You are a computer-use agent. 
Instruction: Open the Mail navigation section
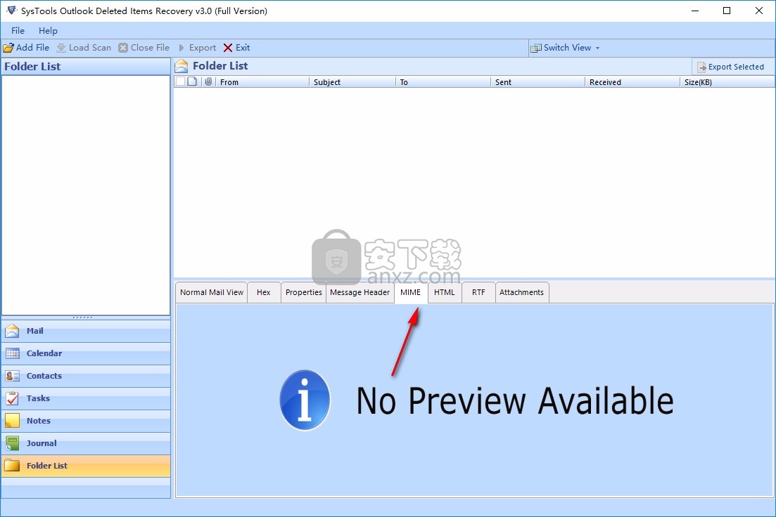(x=86, y=331)
